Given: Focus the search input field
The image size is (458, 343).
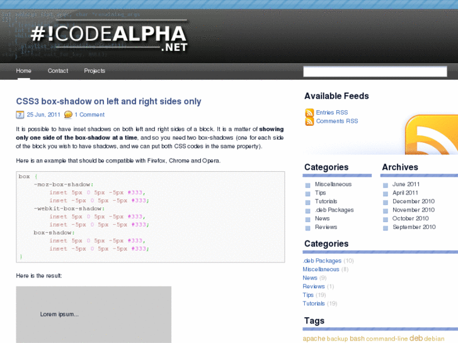Looking at the screenshot, I should [375, 72].
